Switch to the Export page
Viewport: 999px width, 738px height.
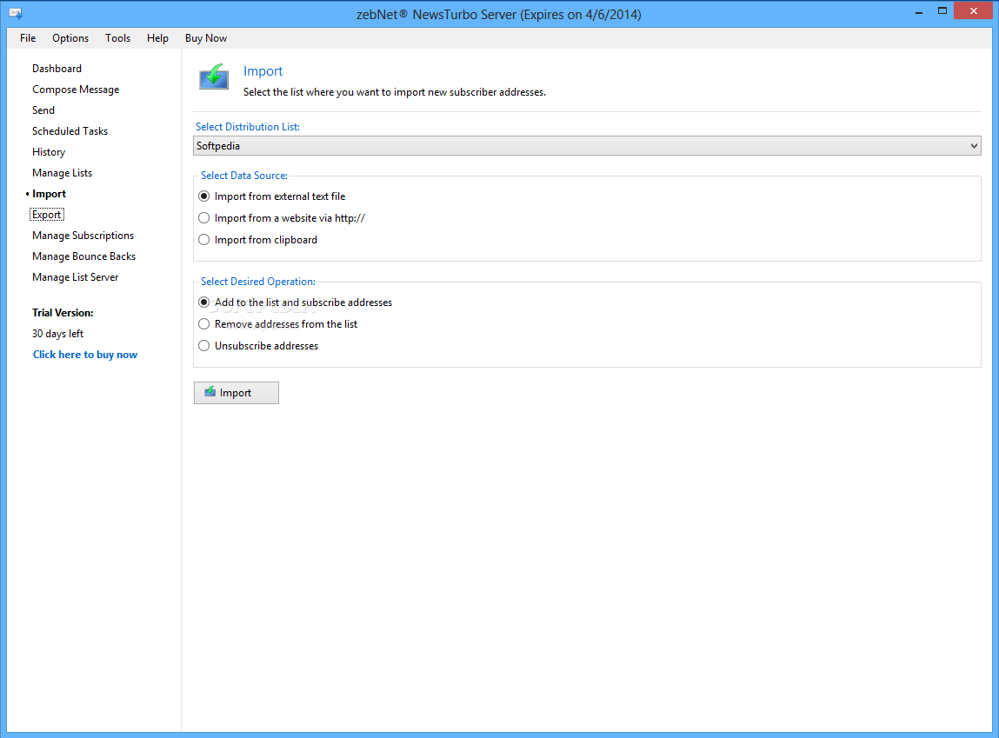(46, 215)
